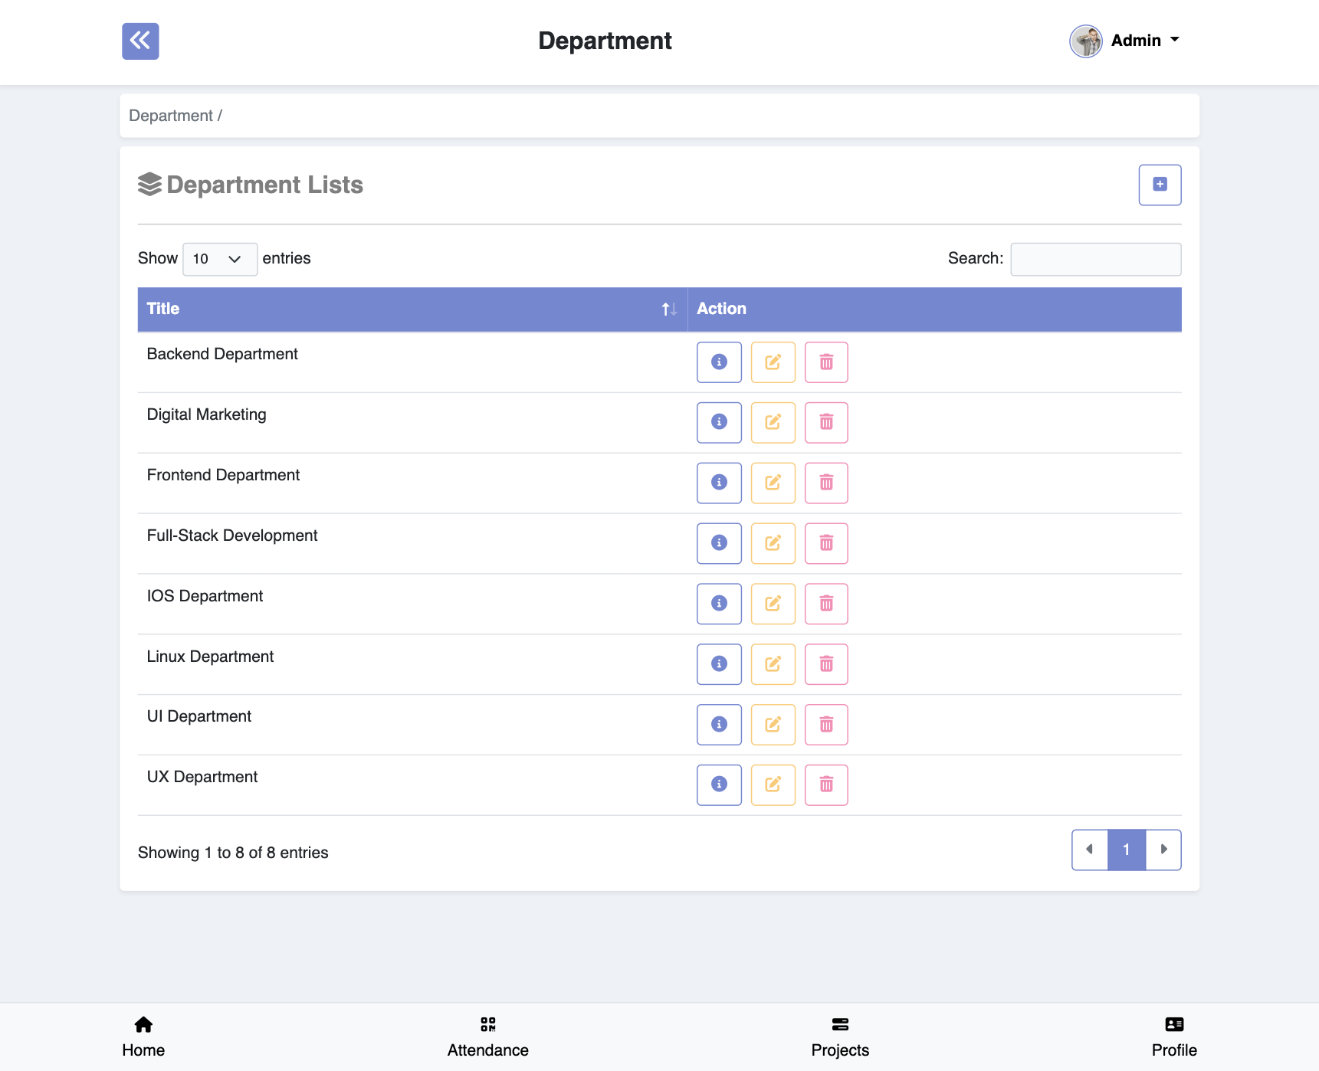View details of Backend Department
Screen dimensions: 1319x1071
pyautogui.click(x=718, y=362)
